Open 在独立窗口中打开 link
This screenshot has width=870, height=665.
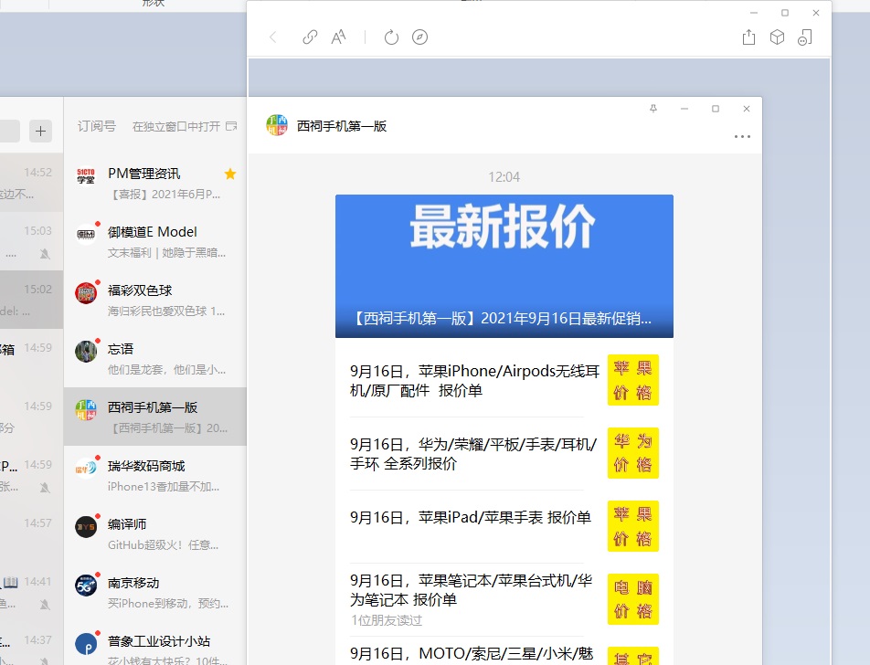(175, 126)
